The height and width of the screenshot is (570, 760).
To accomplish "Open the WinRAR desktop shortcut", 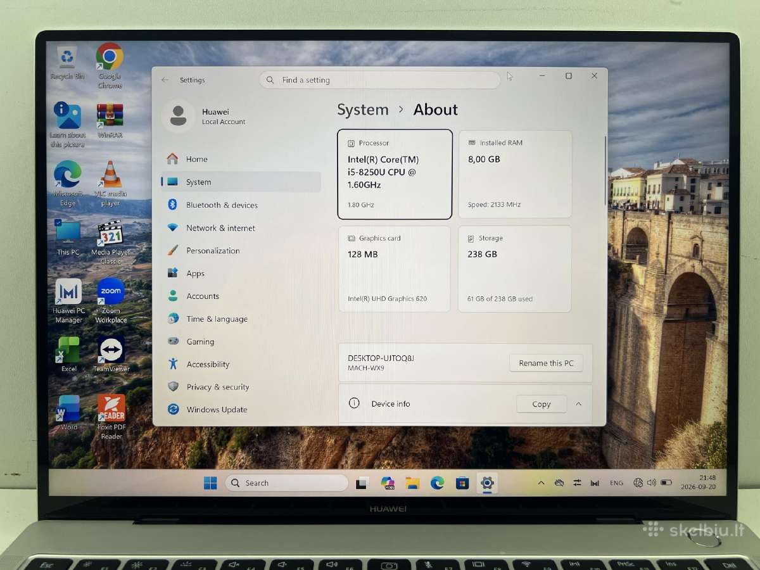I will tap(110, 120).
